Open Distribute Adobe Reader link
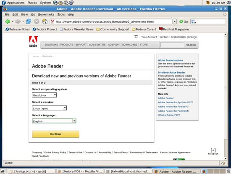The height and width of the screenshot is (174, 231). [171, 72]
